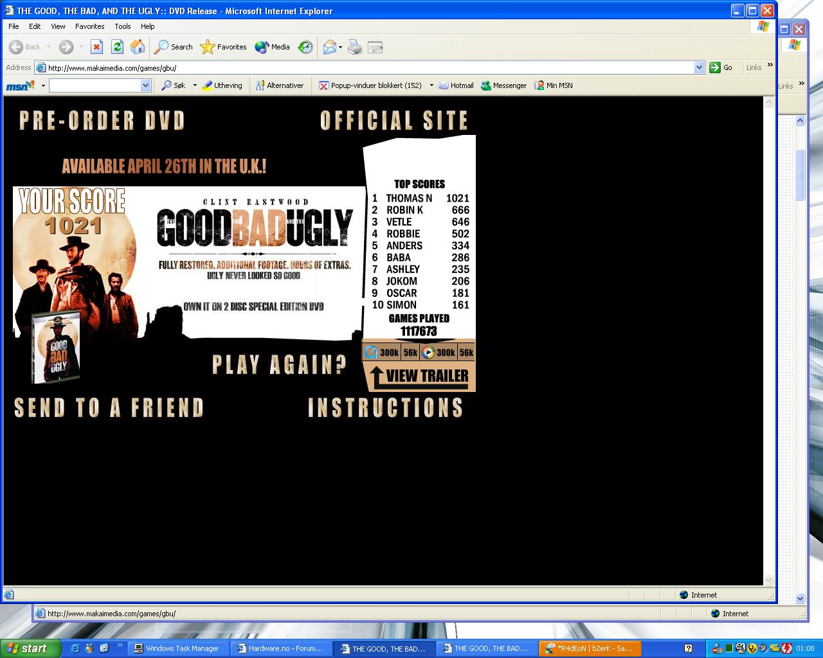Open the Edit menu

click(35, 26)
